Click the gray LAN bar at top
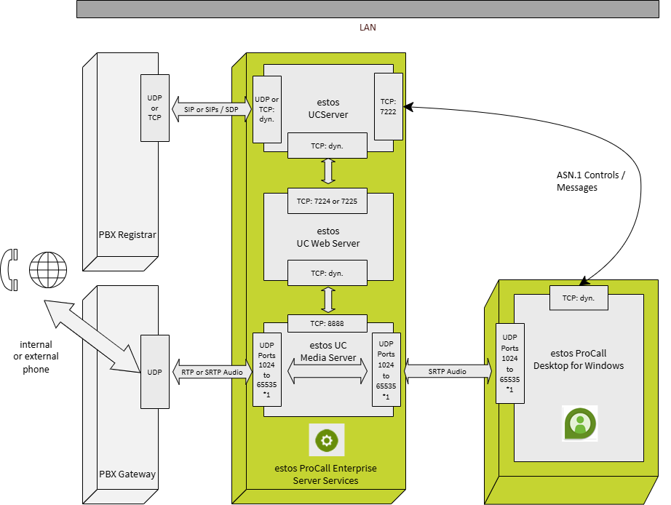 coord(368,9)
